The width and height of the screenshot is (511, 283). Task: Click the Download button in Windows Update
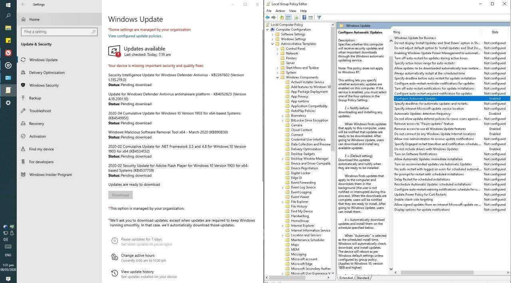coord(120,195)
